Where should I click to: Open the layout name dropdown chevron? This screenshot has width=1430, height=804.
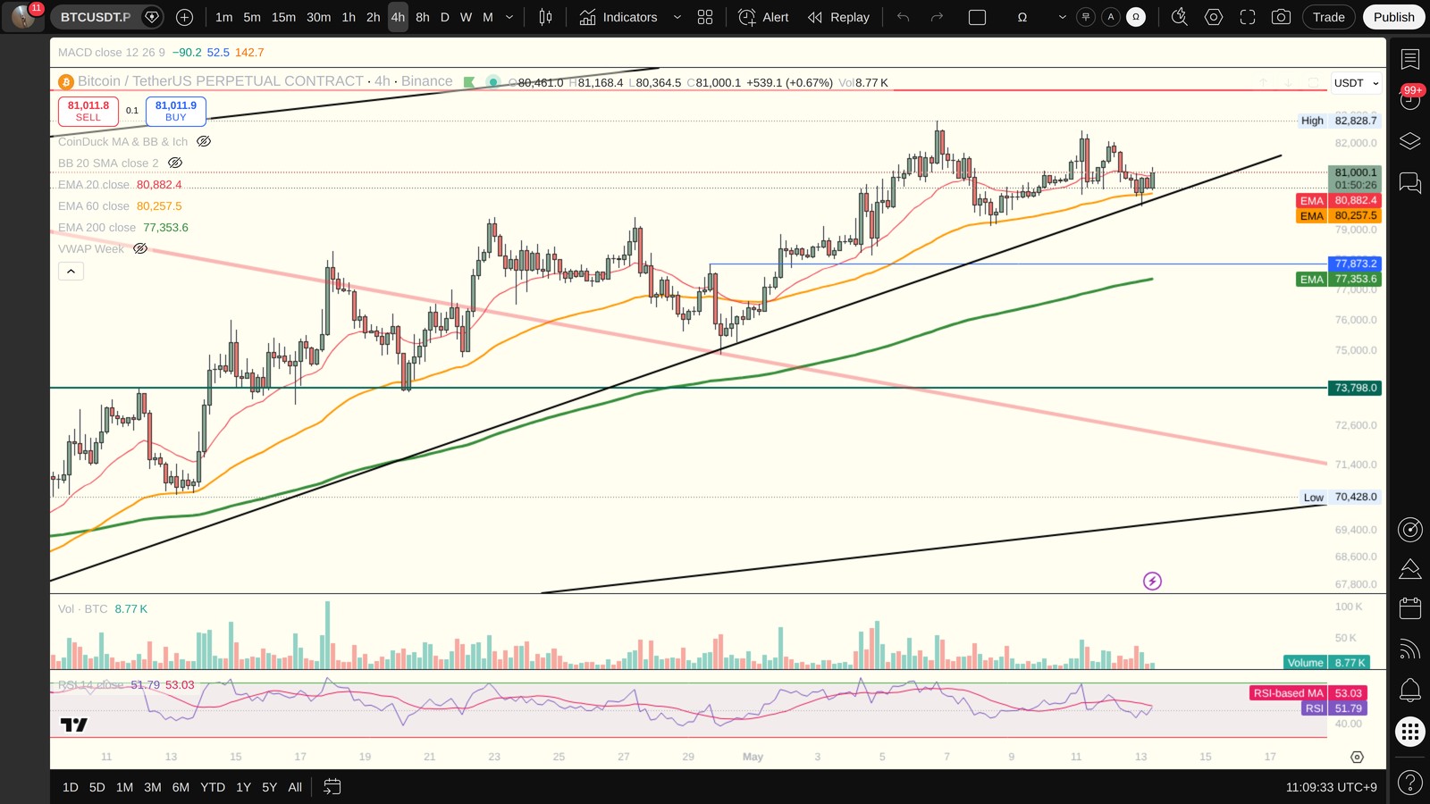coord(1062,17)
